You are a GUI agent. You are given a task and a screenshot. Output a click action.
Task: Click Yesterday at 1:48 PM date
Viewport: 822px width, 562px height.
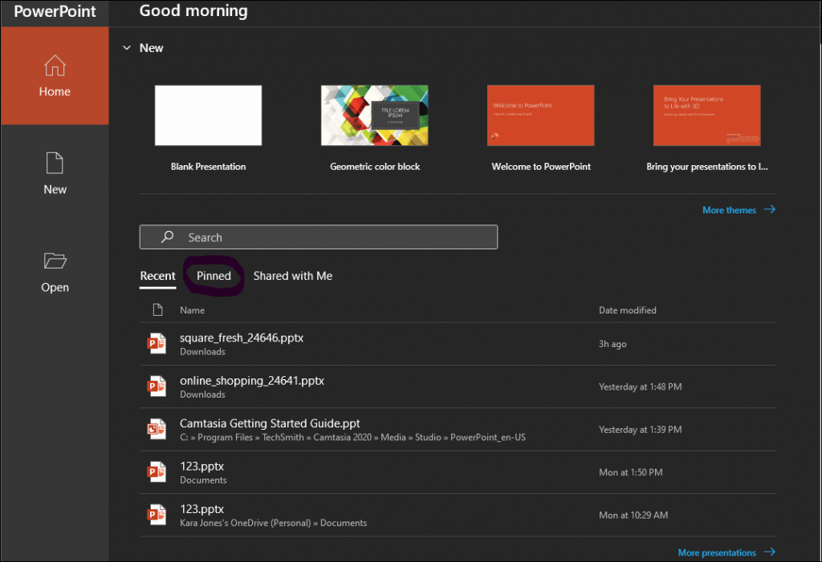click(640, 387)
